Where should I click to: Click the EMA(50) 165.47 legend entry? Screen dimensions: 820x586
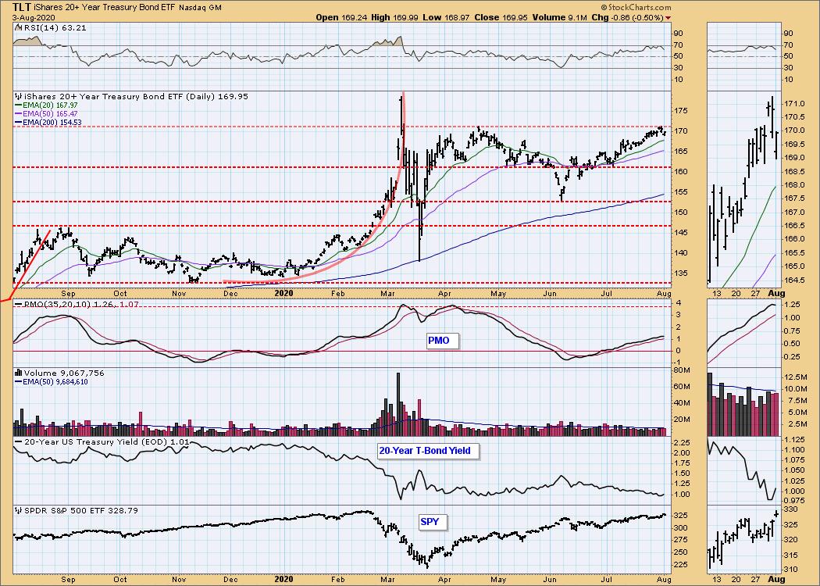coord(47,113)
